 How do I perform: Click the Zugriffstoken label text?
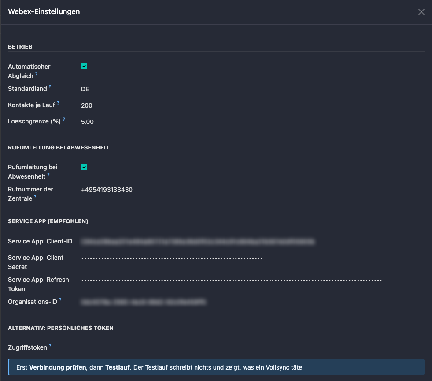click(x=28, y=347)
